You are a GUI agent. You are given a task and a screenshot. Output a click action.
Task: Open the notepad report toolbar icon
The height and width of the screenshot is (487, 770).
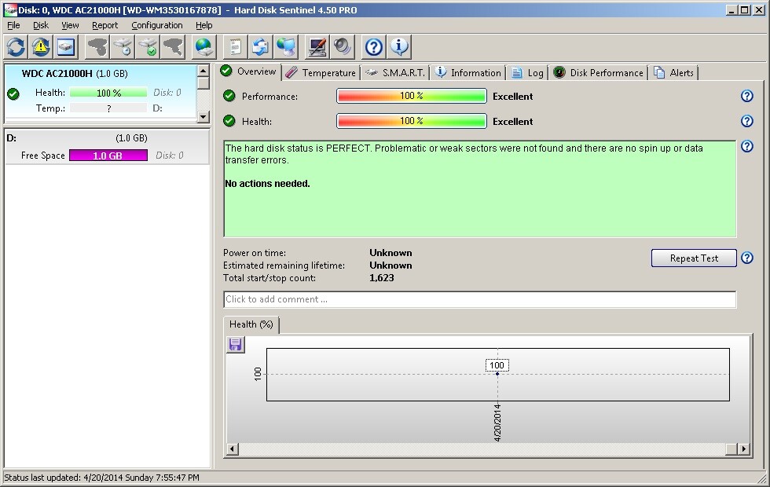pos(235,47)
